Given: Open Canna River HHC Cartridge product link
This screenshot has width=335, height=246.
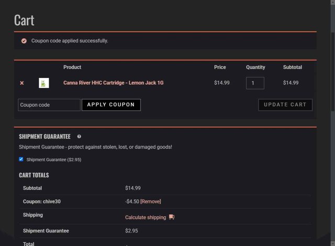Looking at the screenshot, I should pyautogui.click(x=114, y=83).
